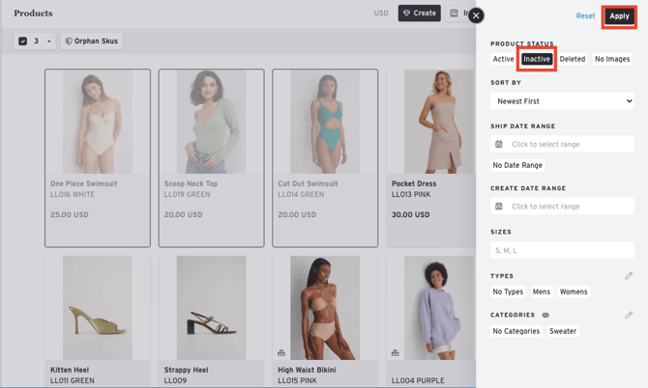The height and width of the screenshot is (388, 648).
Task: Click calendar icon in Create Date Range
Action: coord(499,207)
